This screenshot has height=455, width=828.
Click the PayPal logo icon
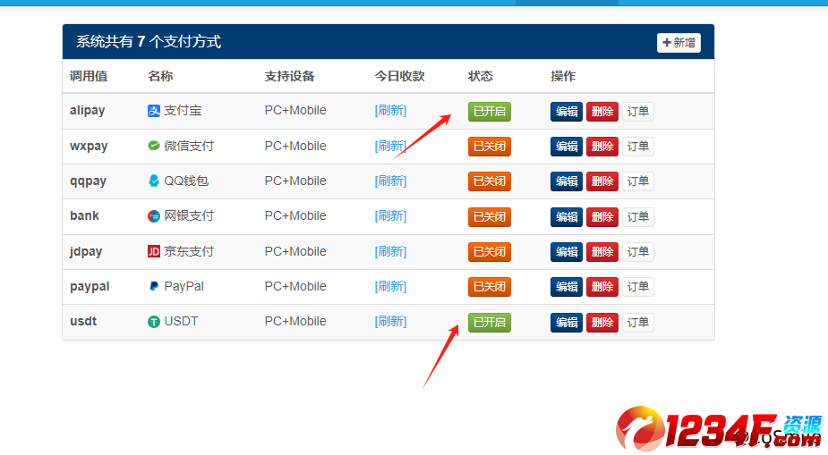pos(154,286)
